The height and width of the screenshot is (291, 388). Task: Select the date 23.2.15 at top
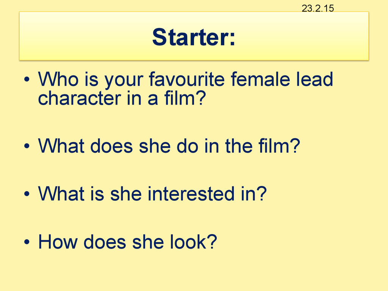click(318, 8)
